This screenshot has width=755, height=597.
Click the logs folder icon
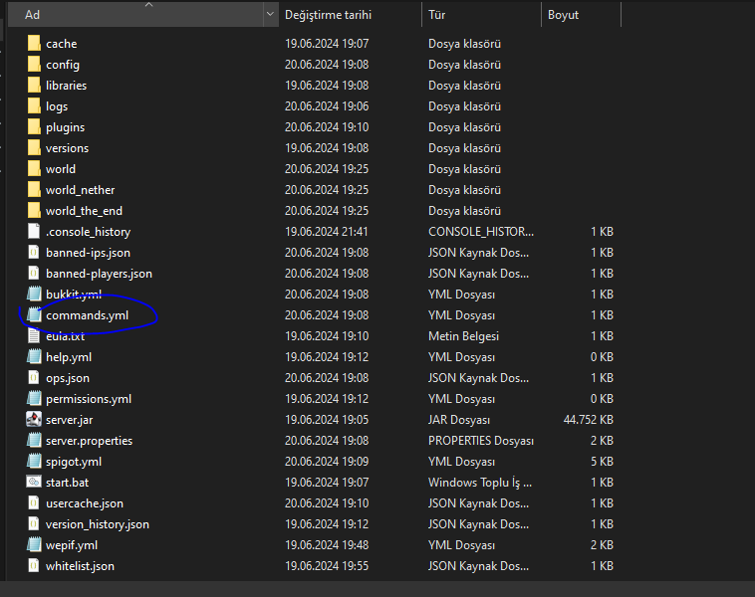pos(34,106)
